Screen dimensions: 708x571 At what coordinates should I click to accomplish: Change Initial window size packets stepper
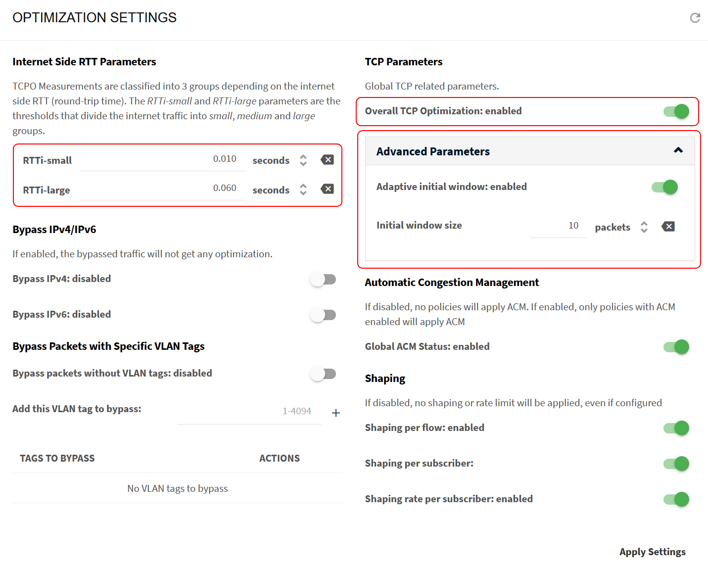(x=644, y=227)
